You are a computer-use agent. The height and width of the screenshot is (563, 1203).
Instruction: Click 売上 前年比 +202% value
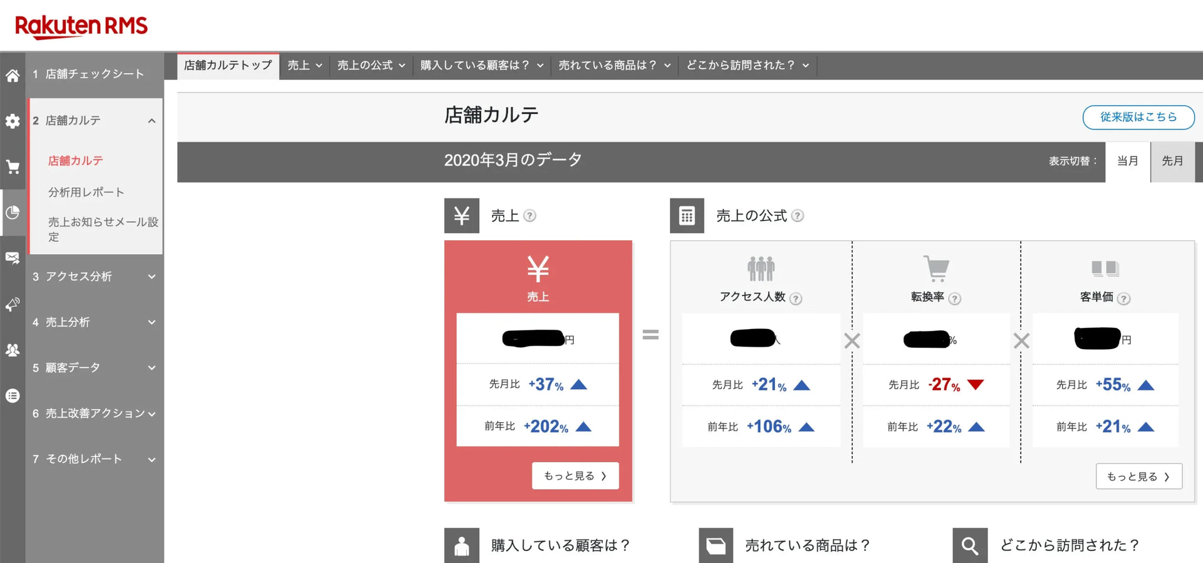click(x=546, y=427)
